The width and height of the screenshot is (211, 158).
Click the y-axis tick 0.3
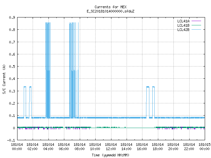12,91
